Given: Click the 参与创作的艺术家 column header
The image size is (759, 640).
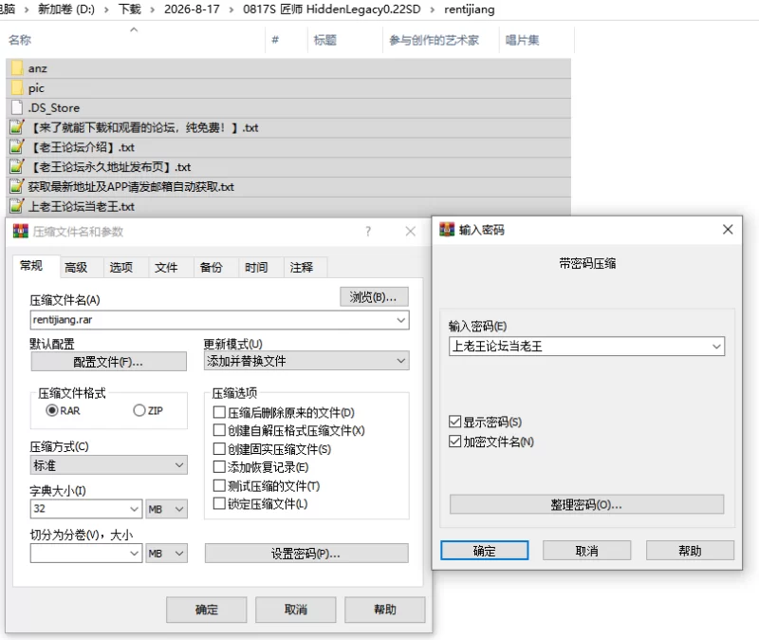Looking at the screenshot, I should tap(434, 40).
